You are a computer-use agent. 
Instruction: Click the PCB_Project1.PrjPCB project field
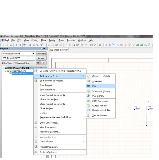(x=18, y=58)
